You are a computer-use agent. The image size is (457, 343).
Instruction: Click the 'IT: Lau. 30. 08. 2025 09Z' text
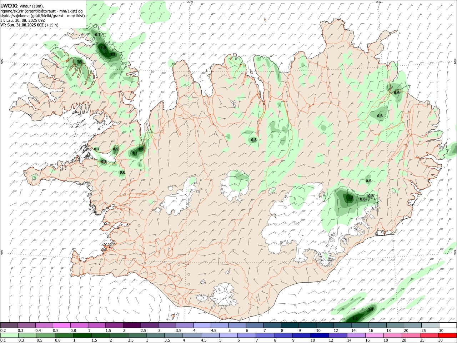pos(22,20)
